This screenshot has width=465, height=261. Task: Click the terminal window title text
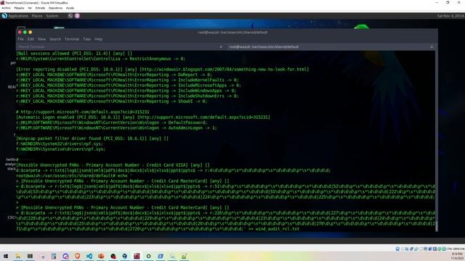pos(232,32)
